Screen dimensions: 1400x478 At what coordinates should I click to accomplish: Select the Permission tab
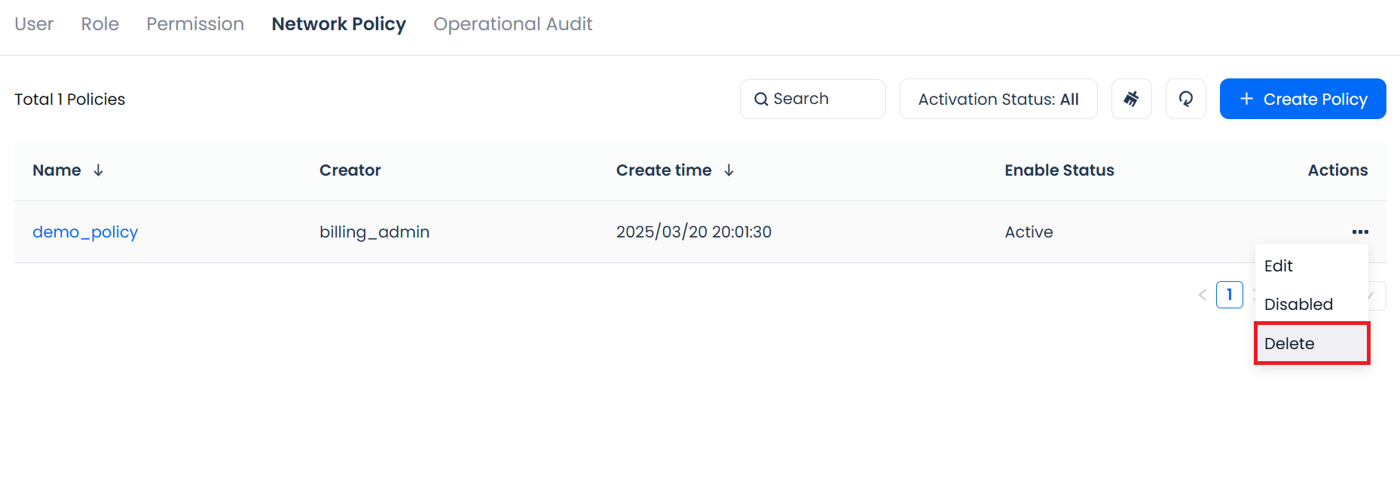[195, 24]
